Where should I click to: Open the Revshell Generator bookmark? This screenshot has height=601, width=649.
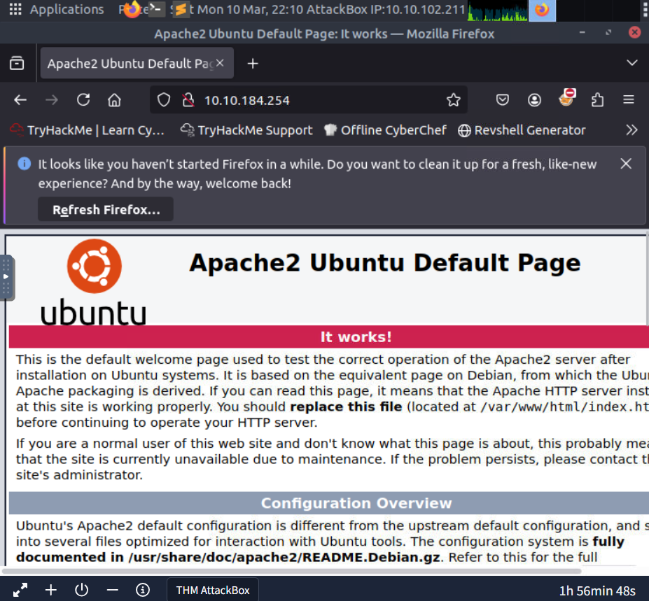tap(522, 130)
